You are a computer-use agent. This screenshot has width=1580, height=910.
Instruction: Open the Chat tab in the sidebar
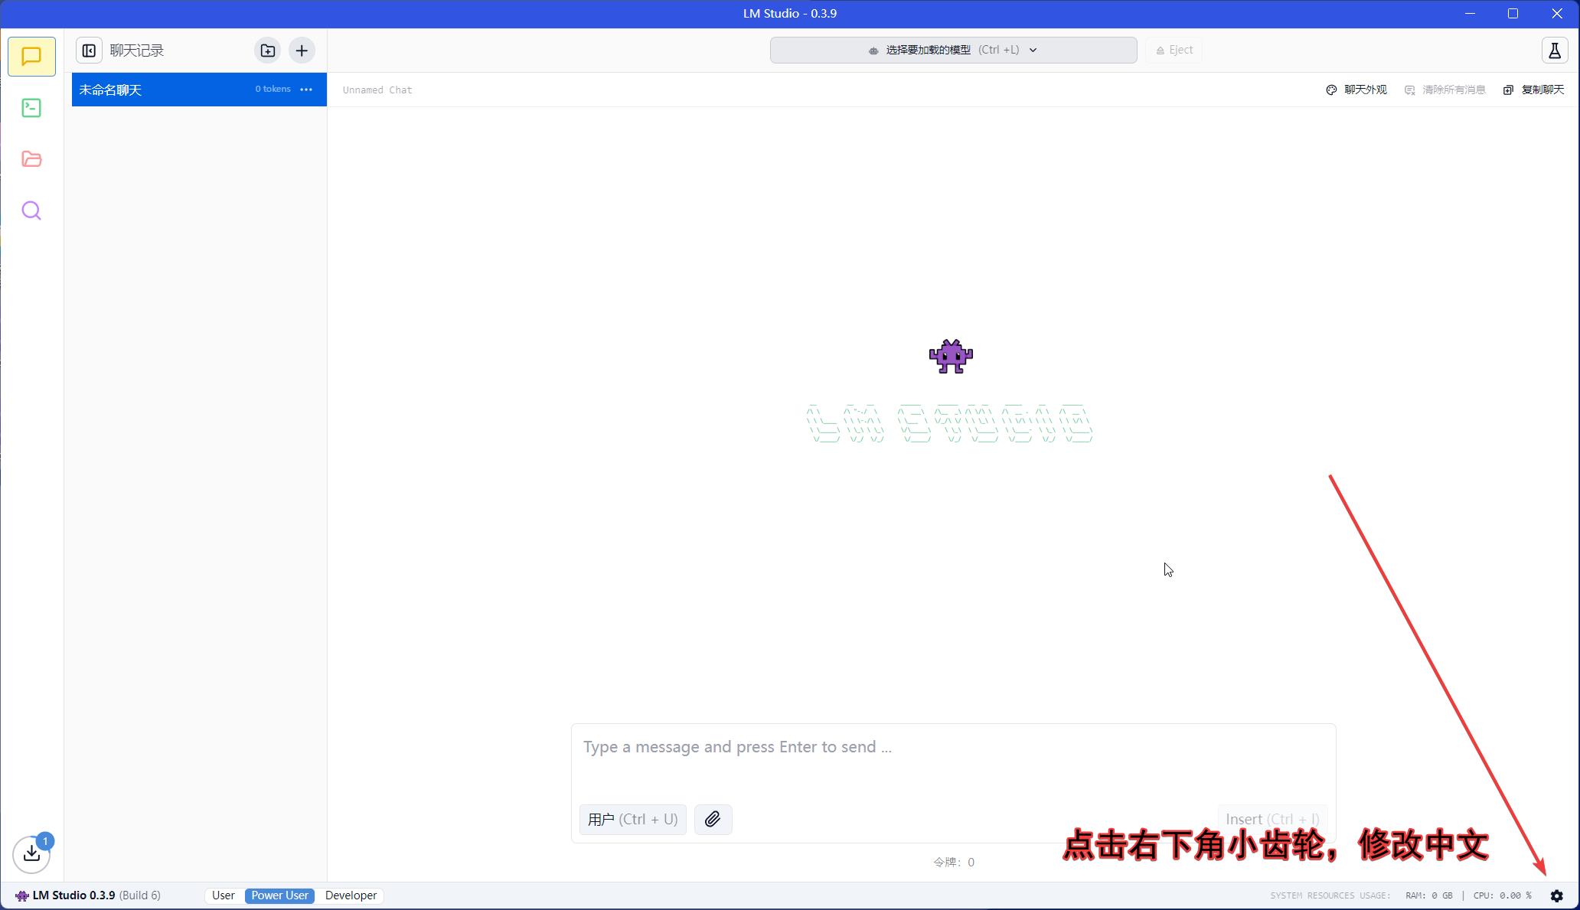31,57
